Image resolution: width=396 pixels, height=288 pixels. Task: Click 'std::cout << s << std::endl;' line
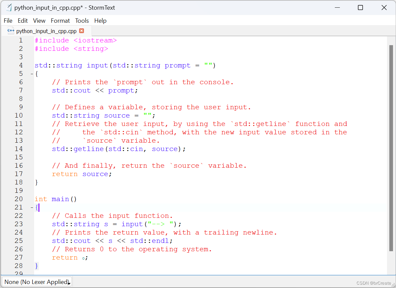(x=112, y=241)
